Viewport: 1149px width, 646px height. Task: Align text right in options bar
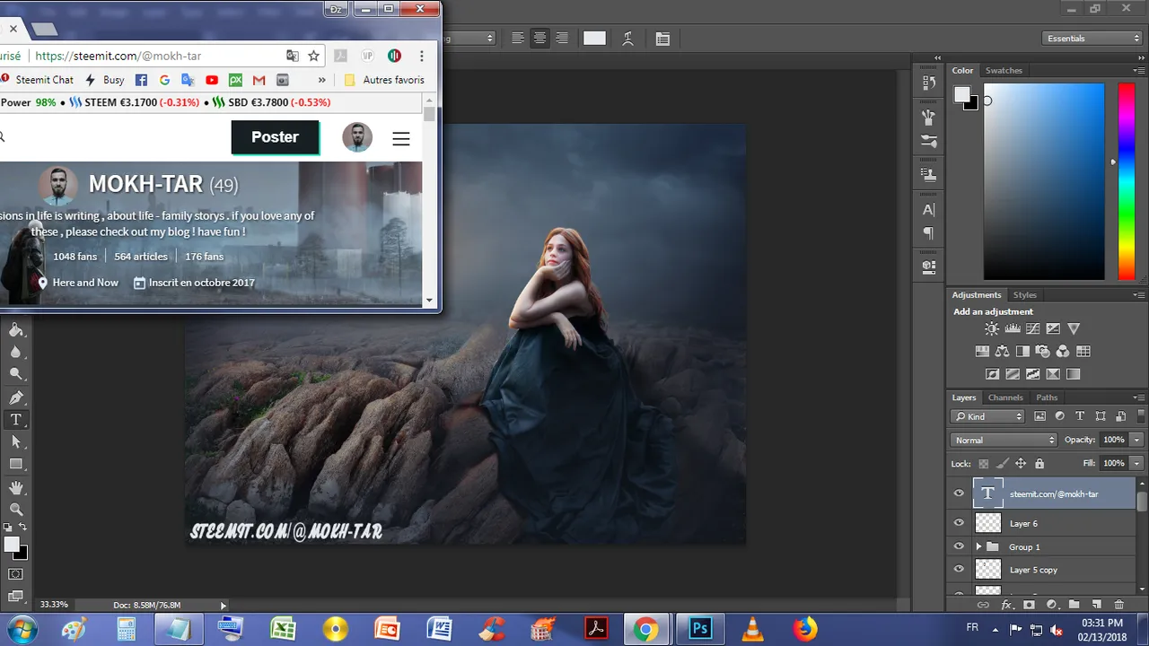tap(562, 39)
